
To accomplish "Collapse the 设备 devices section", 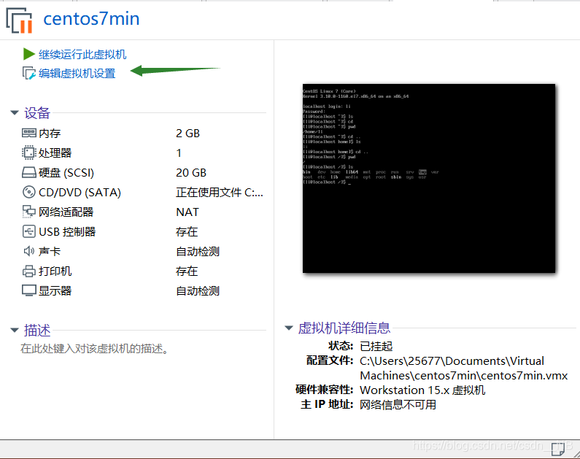I will (x=15, y=112).
